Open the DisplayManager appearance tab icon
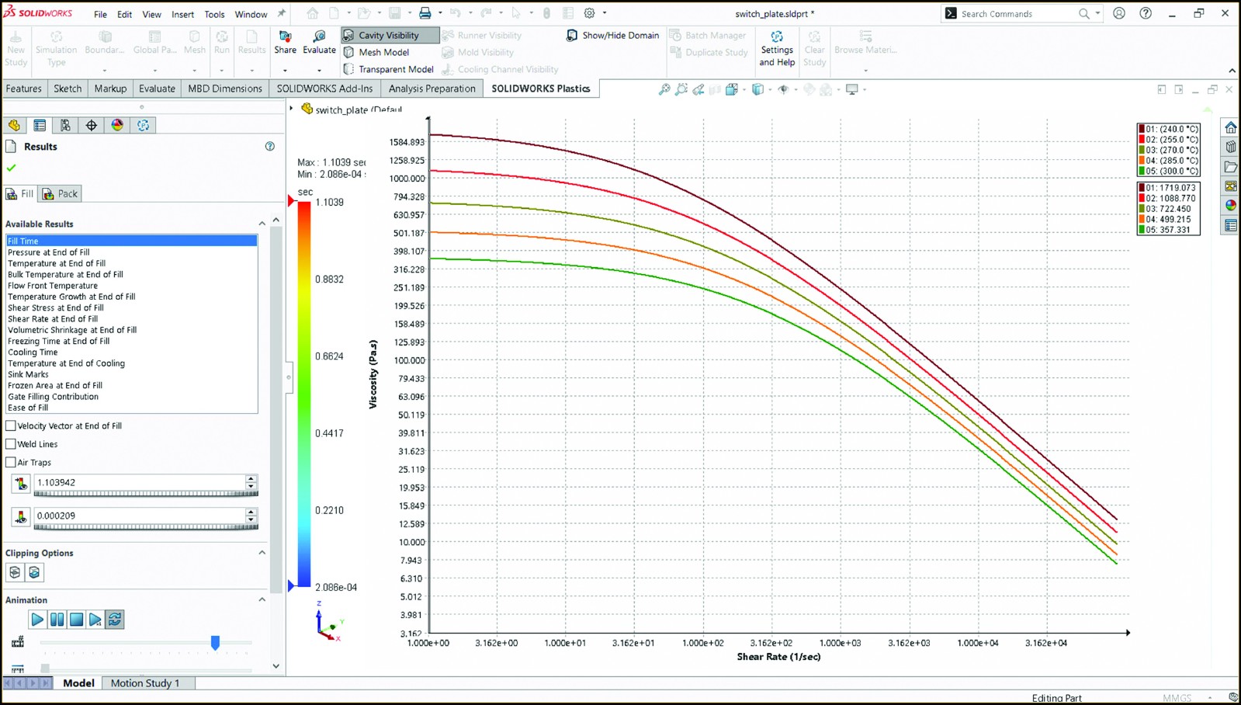The height and width of the screenshot is (705, 1241). coord(117,125)
